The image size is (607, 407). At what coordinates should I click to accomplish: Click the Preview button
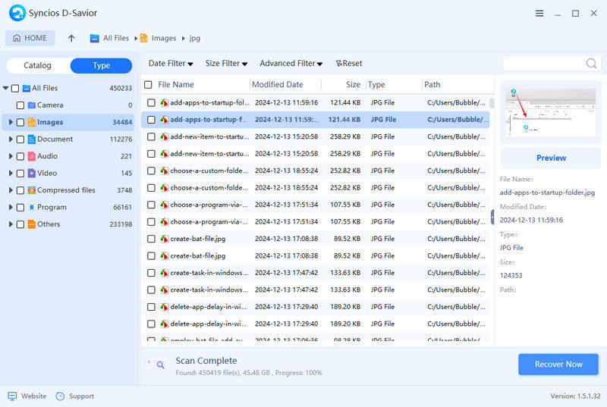click(551, 158)
